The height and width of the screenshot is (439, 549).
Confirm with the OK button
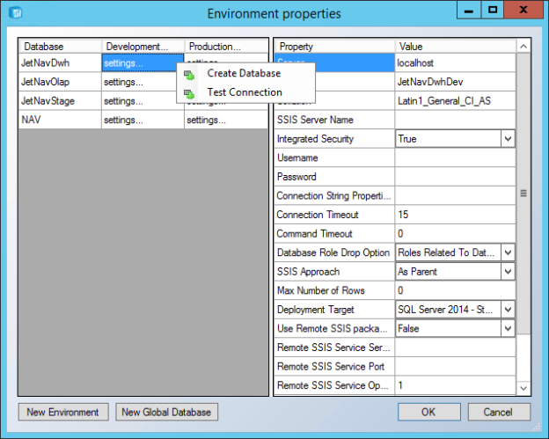(429, 412)
